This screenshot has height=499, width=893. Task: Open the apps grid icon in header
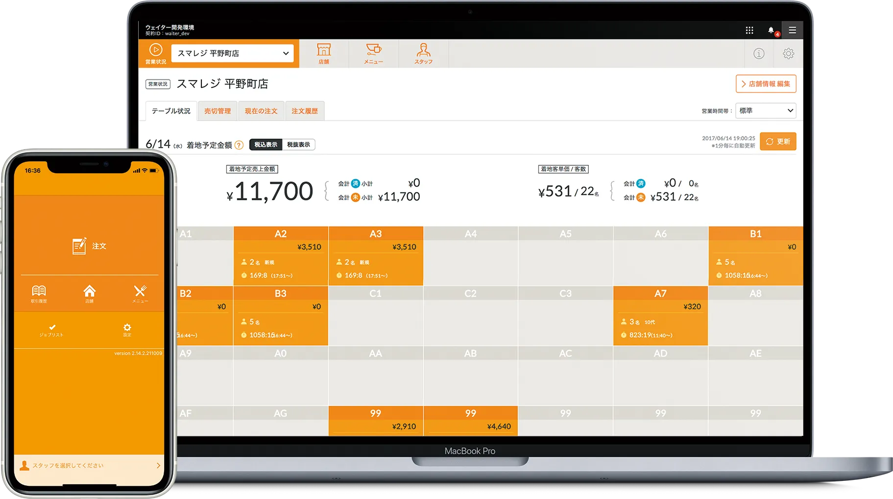click(749, 30)
